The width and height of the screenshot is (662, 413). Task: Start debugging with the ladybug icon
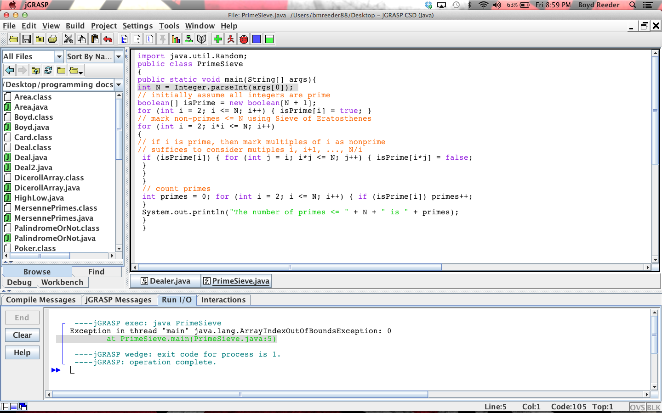[x=244, y=39]
